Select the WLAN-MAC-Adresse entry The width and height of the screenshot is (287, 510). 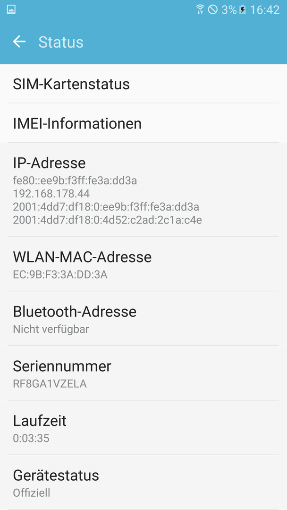(143, 264)
